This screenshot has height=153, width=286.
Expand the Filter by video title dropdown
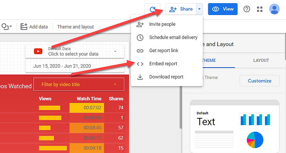(x=79, y=84)
